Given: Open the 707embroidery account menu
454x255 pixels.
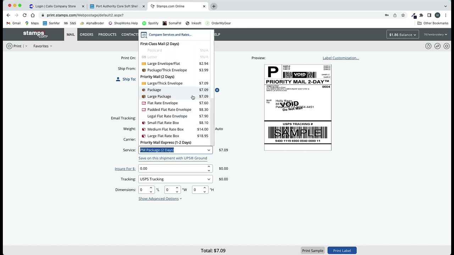Looking at the screenshot, I should click(435, 35).
